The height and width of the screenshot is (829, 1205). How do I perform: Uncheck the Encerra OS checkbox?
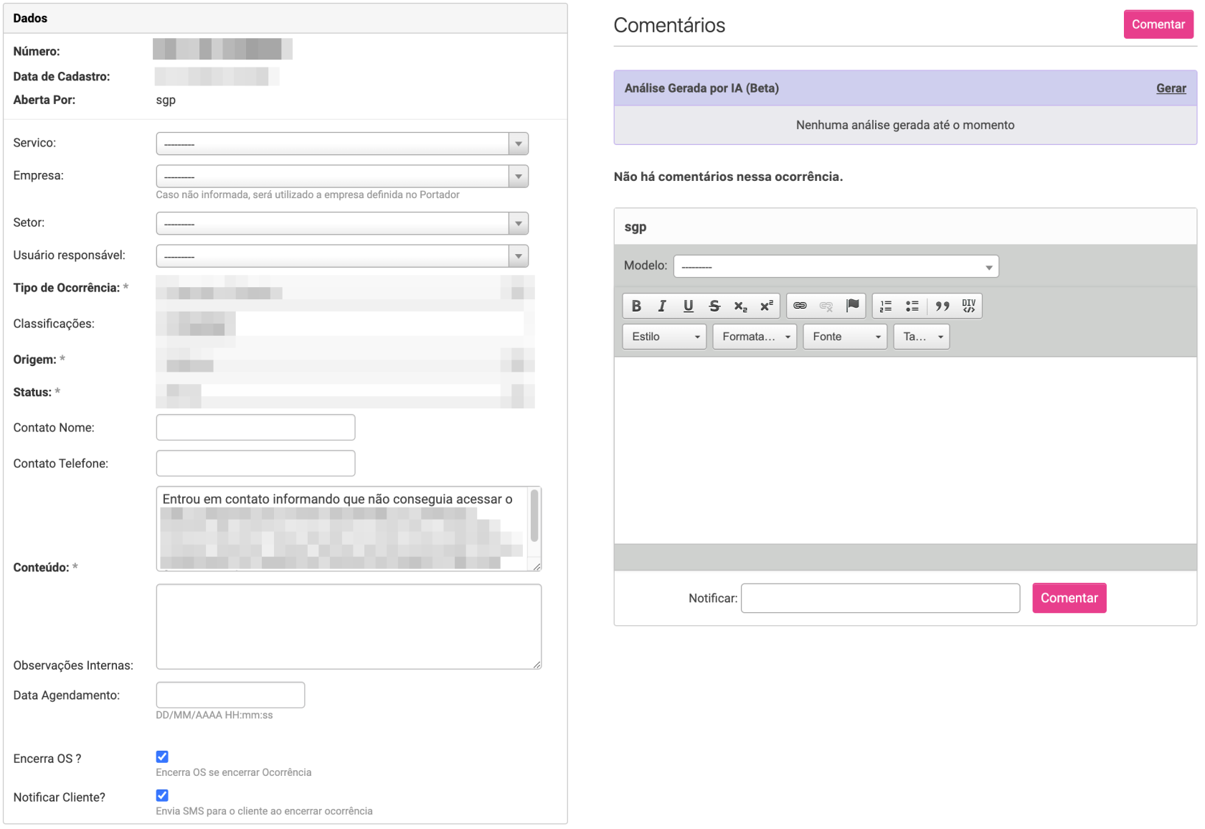(162, 757)
